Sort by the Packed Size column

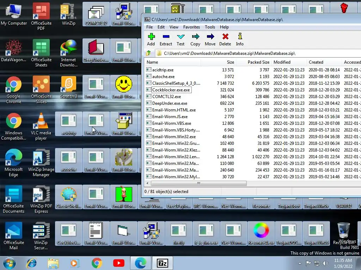(253, 62)
